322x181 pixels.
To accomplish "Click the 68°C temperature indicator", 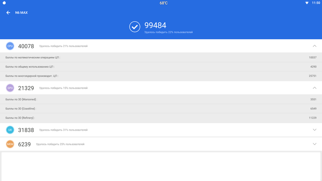I will (x=164, y=3).
